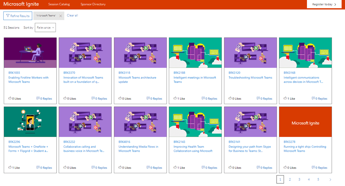Select current page 1 in pagination

pyautogui.click(x=280, y=179)
